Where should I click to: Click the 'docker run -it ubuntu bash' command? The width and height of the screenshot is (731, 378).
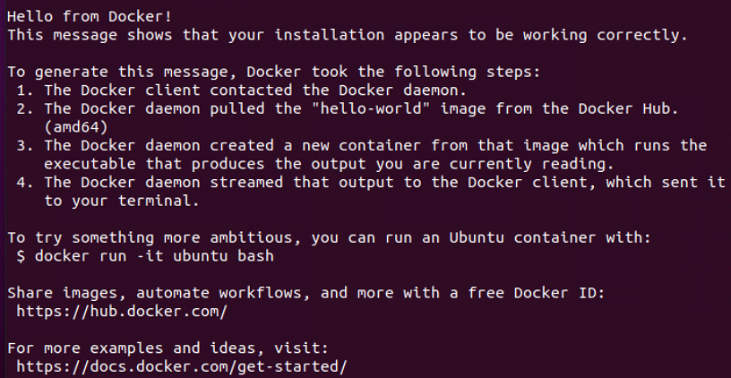point(154,255)
